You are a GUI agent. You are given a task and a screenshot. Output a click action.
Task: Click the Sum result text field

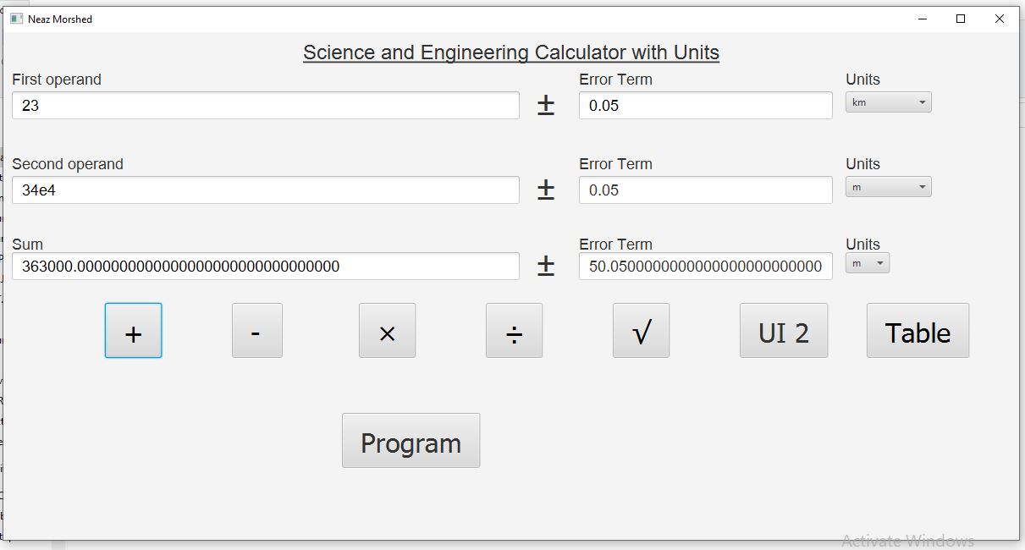[x=265, y=267]
